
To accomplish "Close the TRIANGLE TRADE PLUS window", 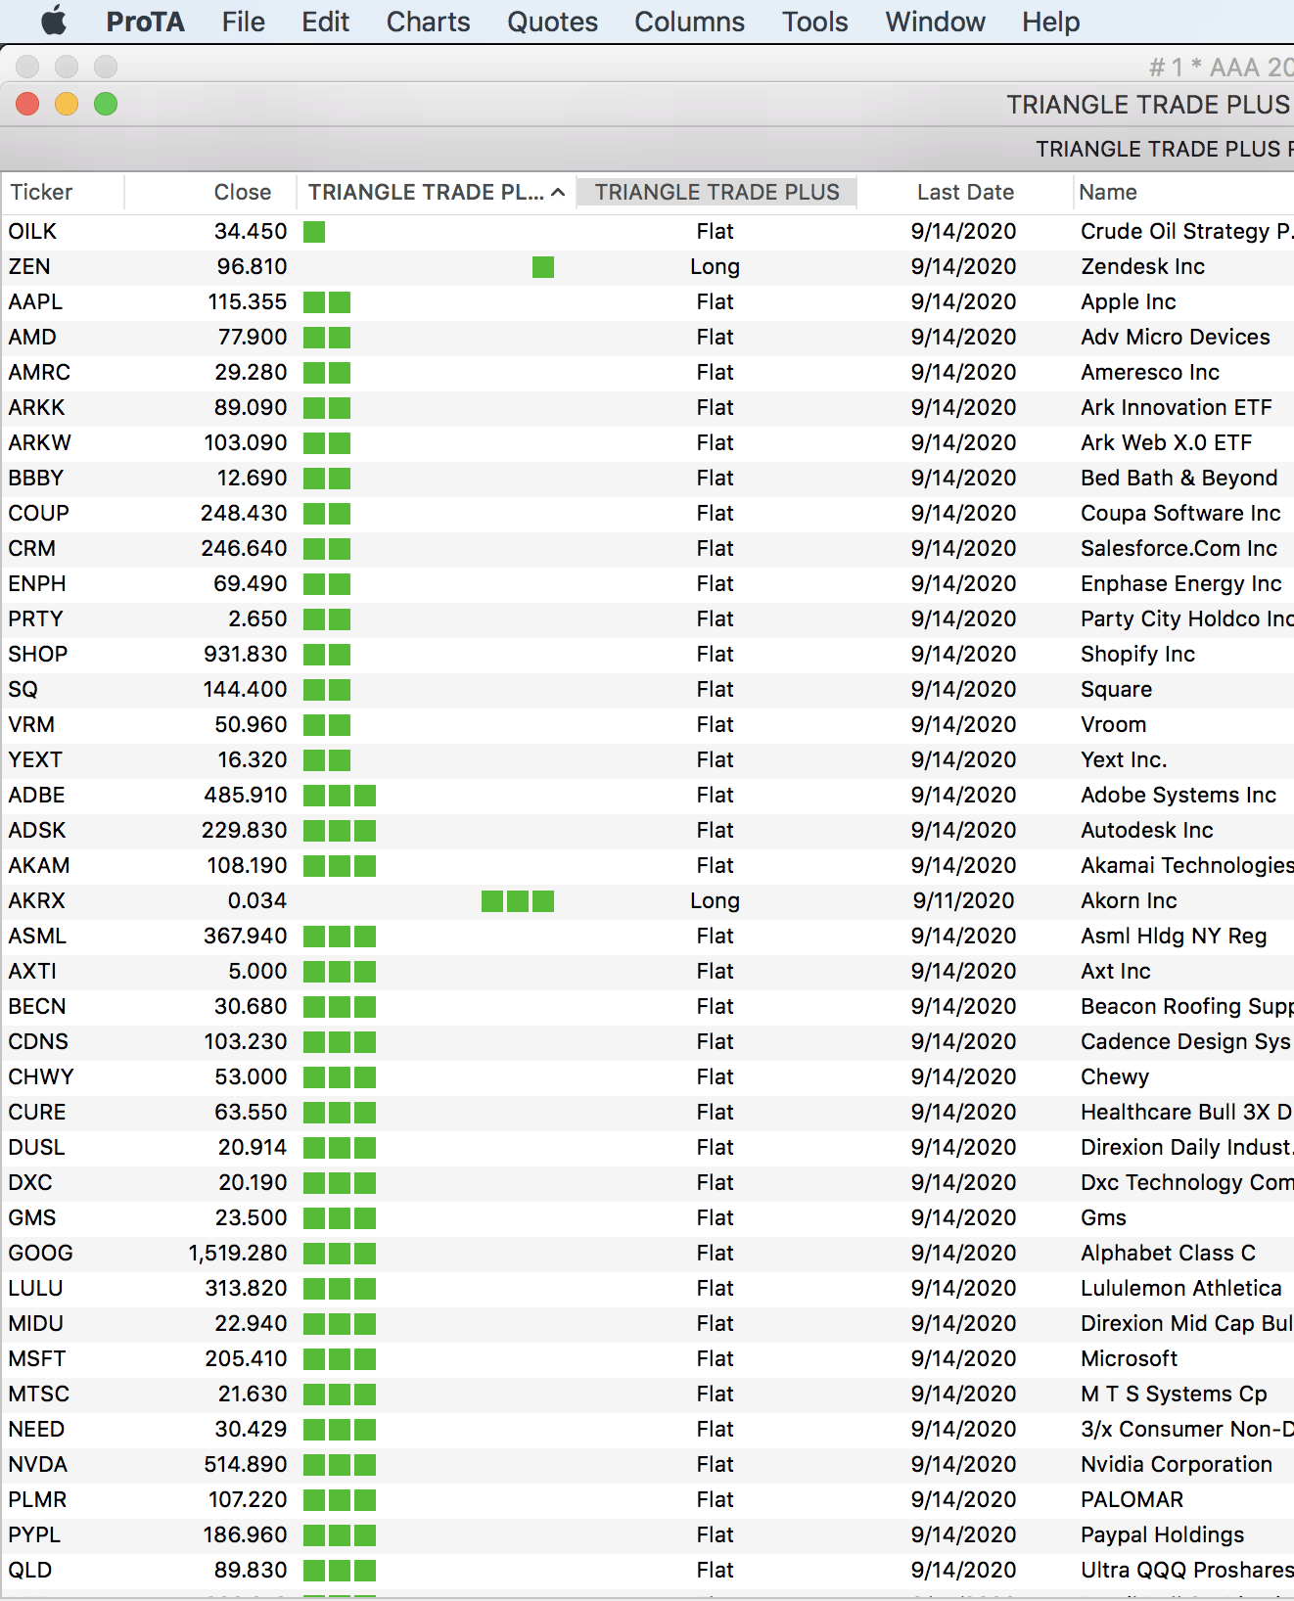I will [x=27, y=104].
